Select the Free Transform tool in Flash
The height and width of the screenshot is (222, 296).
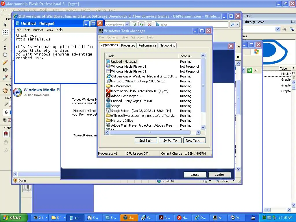(5, 32)
